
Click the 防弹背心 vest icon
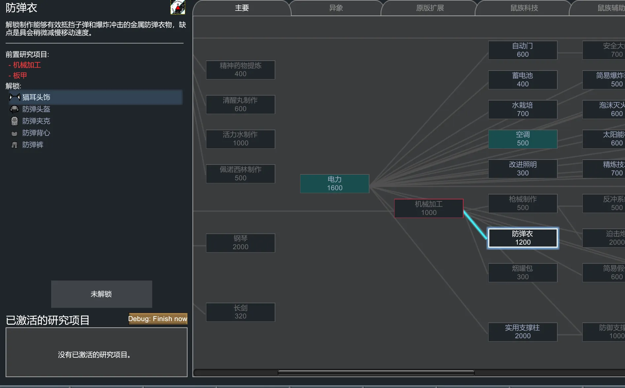[x=15, y=133]
